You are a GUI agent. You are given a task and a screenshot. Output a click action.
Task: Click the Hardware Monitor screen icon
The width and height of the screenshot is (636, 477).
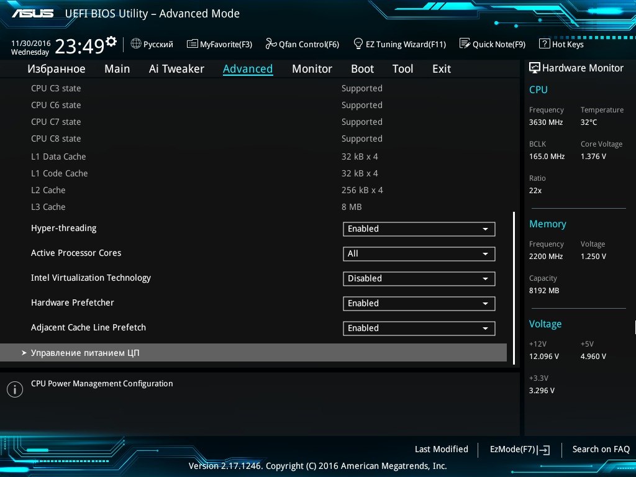(535, 68)
